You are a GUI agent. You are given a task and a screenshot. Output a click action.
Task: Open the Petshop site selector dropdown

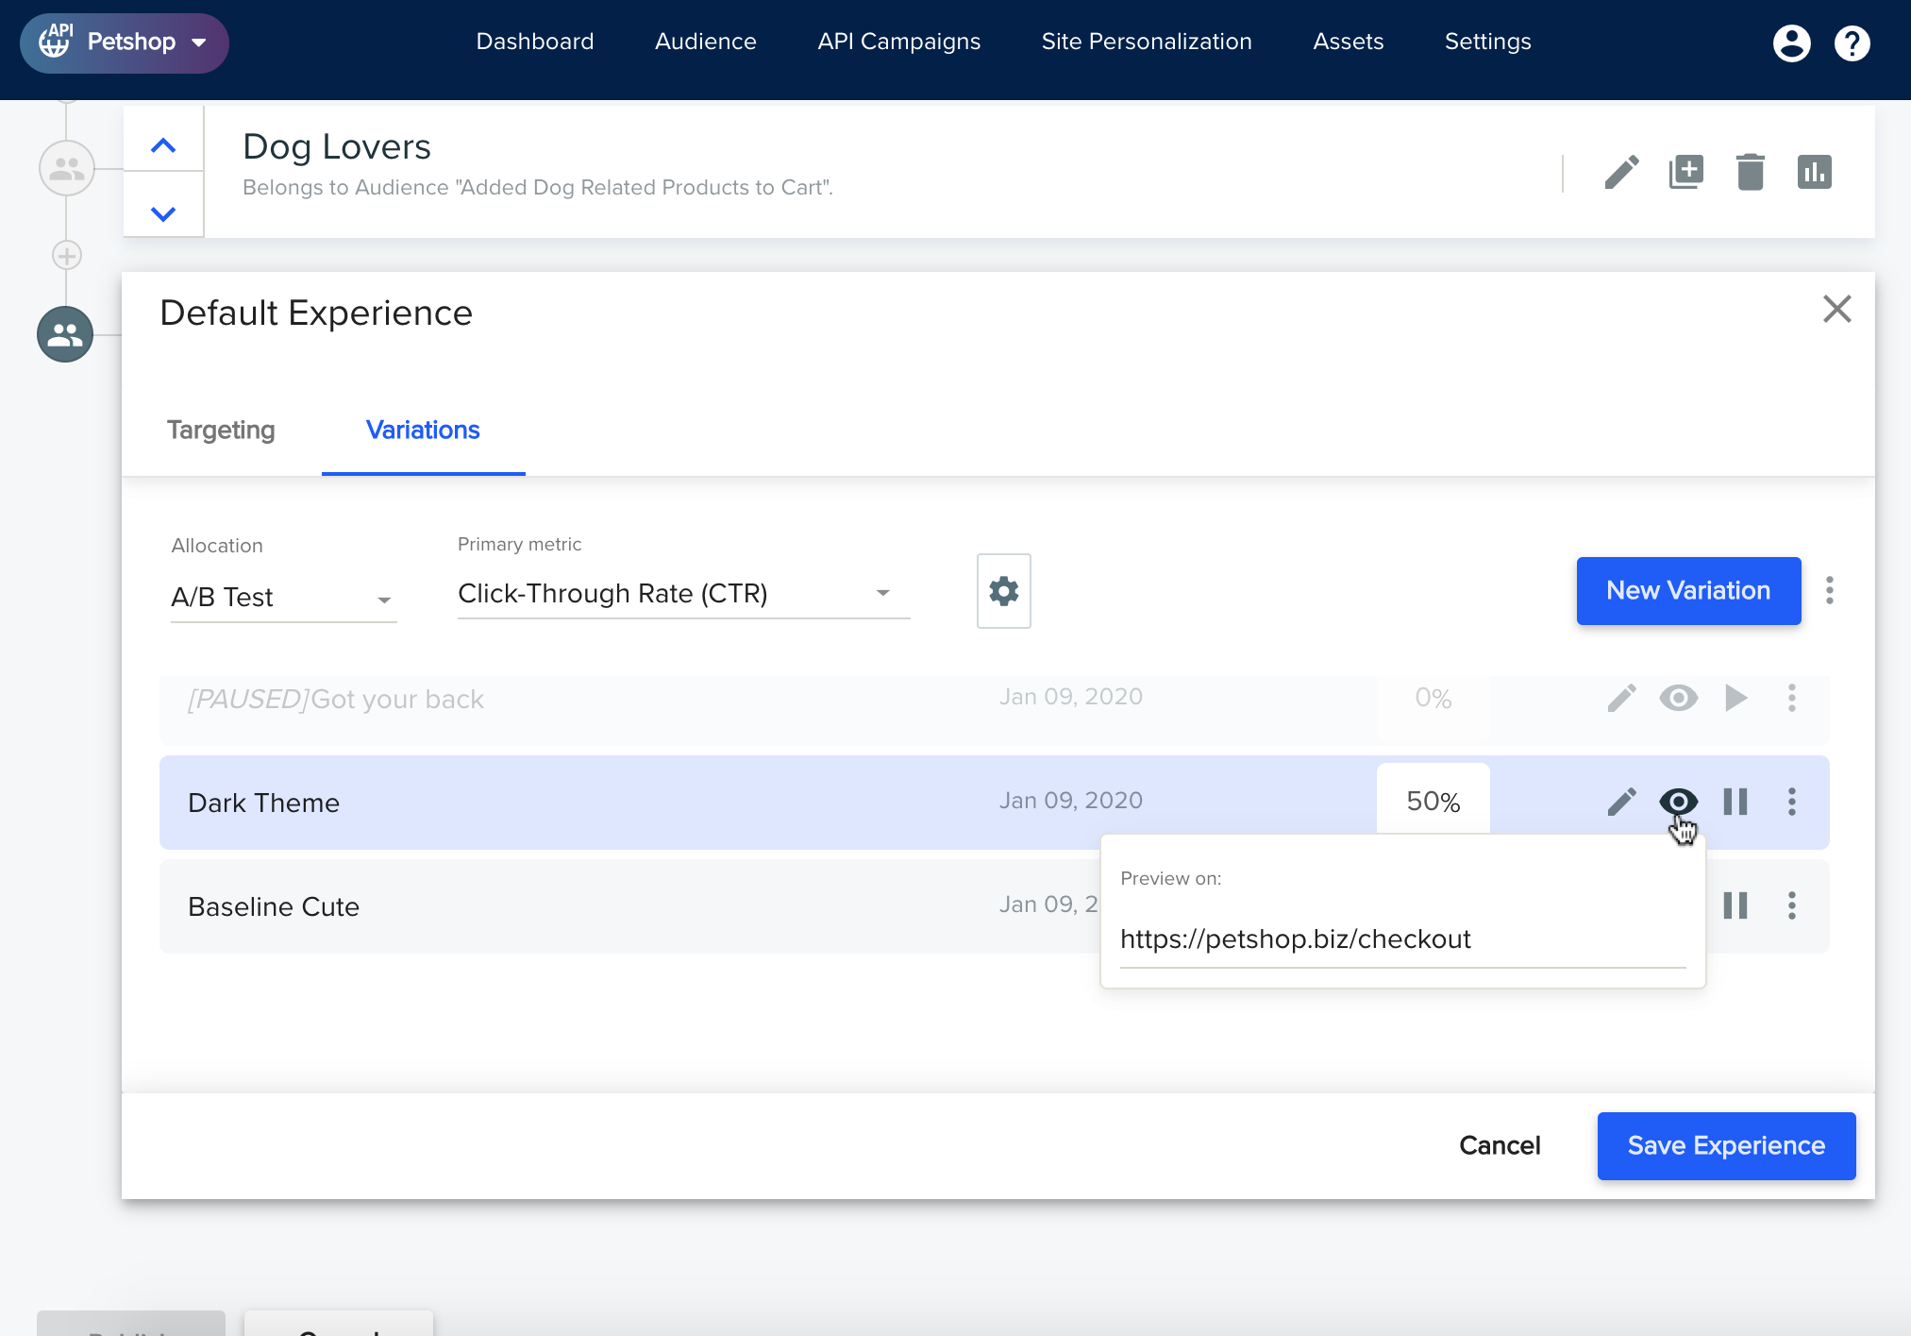coord(124,42)
